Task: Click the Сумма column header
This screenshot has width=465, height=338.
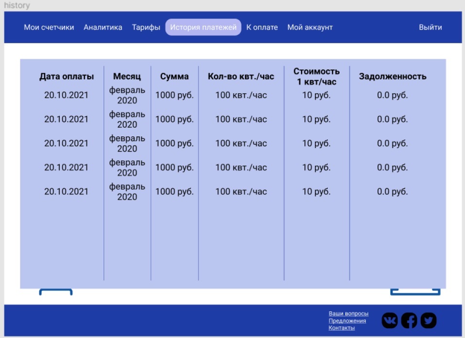Action: click(x=175, y=76)
